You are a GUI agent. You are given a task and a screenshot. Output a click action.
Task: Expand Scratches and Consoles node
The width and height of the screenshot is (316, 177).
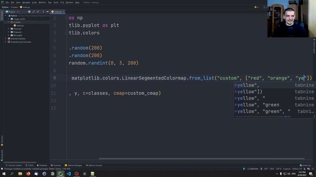6,42
